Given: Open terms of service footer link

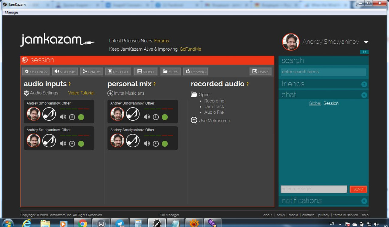Looking at the screenshot, I should pyautogui.click(x=346, y=215).
